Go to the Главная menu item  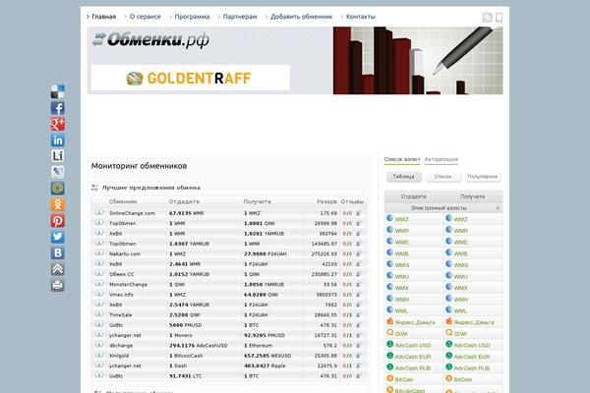tap(104, 17)
